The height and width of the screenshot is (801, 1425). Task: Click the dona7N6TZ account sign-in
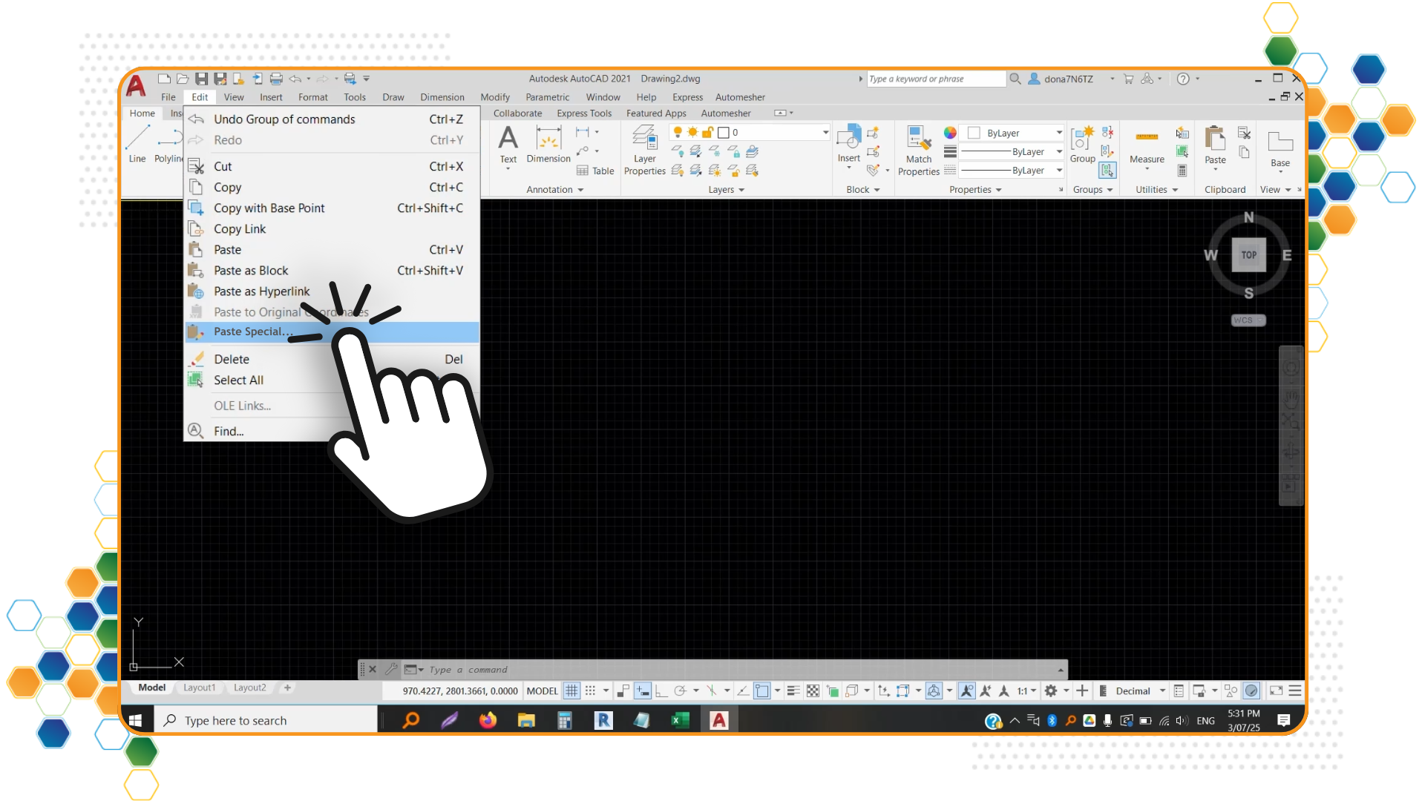1061,79
